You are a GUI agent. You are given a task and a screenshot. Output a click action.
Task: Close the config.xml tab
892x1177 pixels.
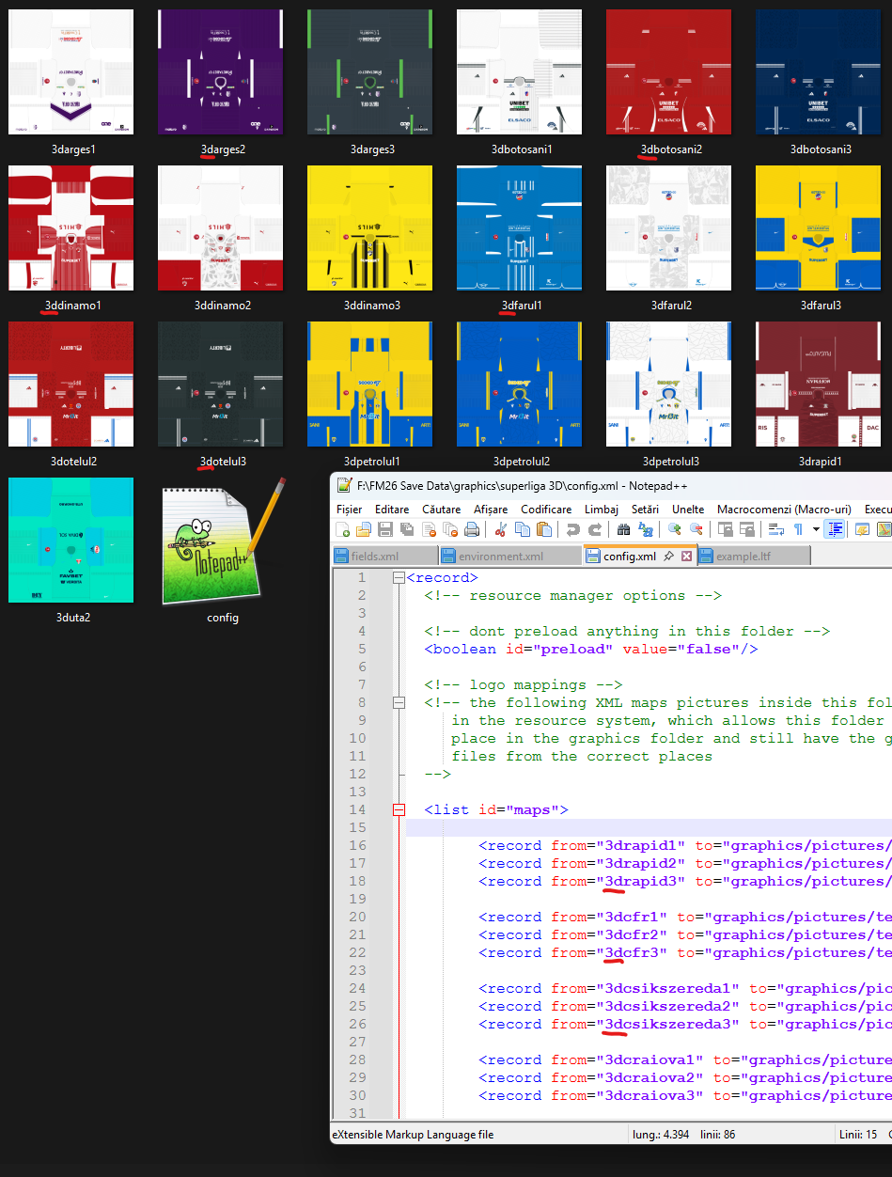pyautogui.click(x=686, y=557)
